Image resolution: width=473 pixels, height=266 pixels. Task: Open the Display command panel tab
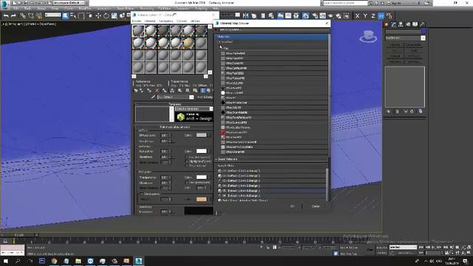[x=415, y=24]
